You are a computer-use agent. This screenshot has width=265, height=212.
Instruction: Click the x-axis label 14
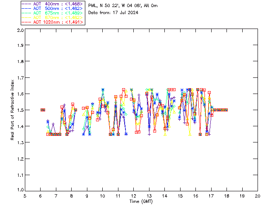(165, 196)
